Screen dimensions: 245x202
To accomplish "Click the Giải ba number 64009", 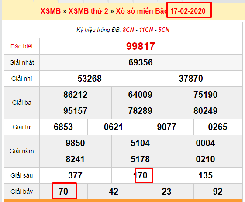I will click(x=140, y=95).
